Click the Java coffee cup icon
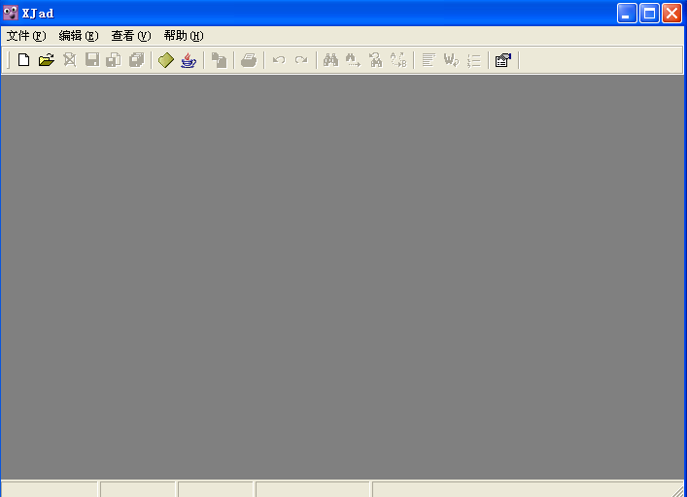687x497 pixels. [x=189, y=60]
